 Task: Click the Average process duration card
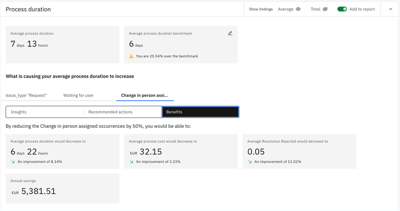[x=62, y=44]
